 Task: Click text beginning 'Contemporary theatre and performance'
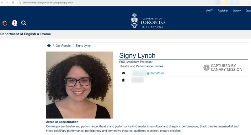click(x=142, y=128)
